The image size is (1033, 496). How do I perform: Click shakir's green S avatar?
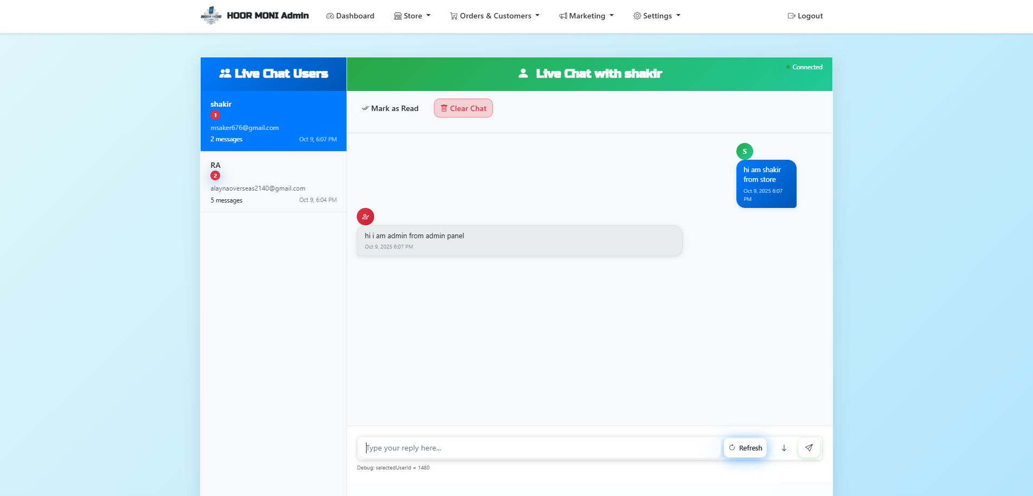pos(745,151)
